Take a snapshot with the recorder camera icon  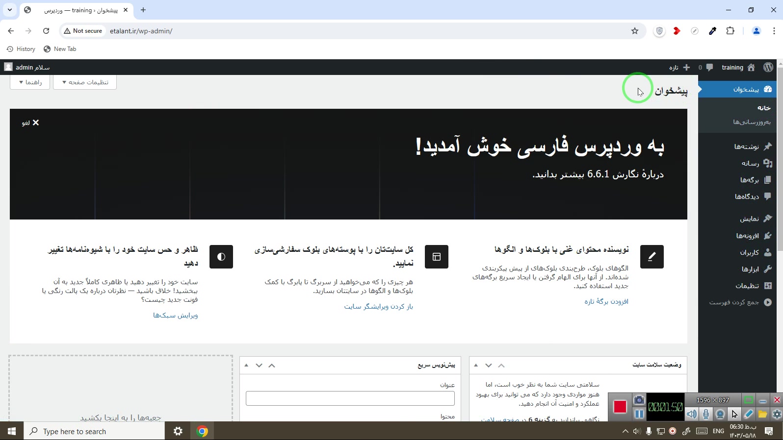coord(639,400)
